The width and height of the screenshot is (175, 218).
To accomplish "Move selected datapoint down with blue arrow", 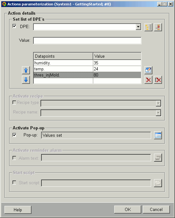I will [x=26, y=80].
